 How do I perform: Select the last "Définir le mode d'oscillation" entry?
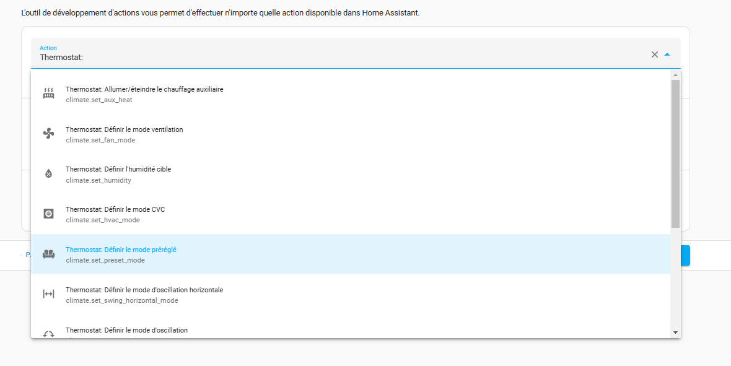coord(351,326)
